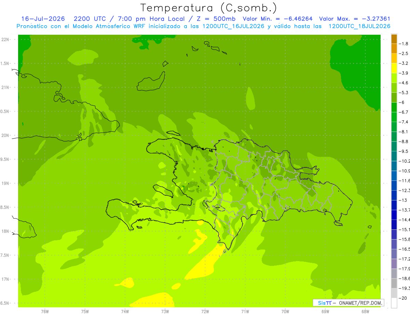Click the -3.2 colorbar value label
The image size is (410, 316).
coord(404,63)
